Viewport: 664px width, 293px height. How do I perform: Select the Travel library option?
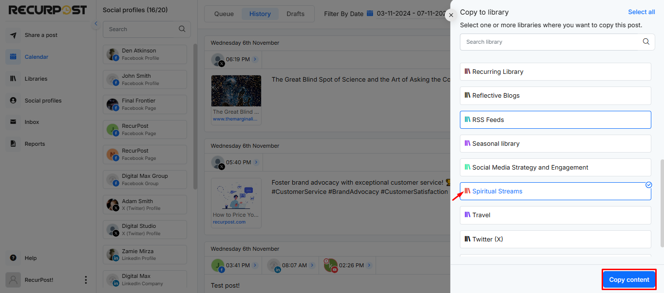click(555, 215)
